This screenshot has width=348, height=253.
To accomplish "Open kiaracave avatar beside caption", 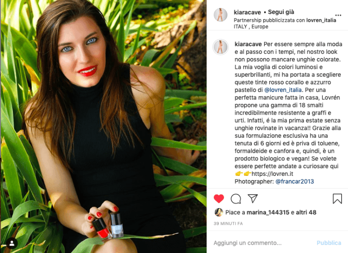I will click(x=220, y=47).
